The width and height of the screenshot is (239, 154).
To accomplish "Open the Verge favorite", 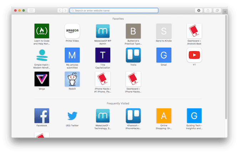I will 42,79.
